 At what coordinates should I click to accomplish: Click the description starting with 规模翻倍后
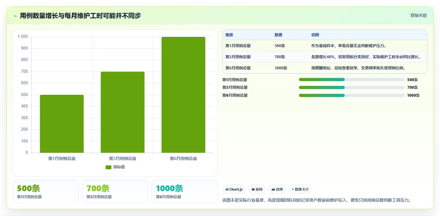358,68
